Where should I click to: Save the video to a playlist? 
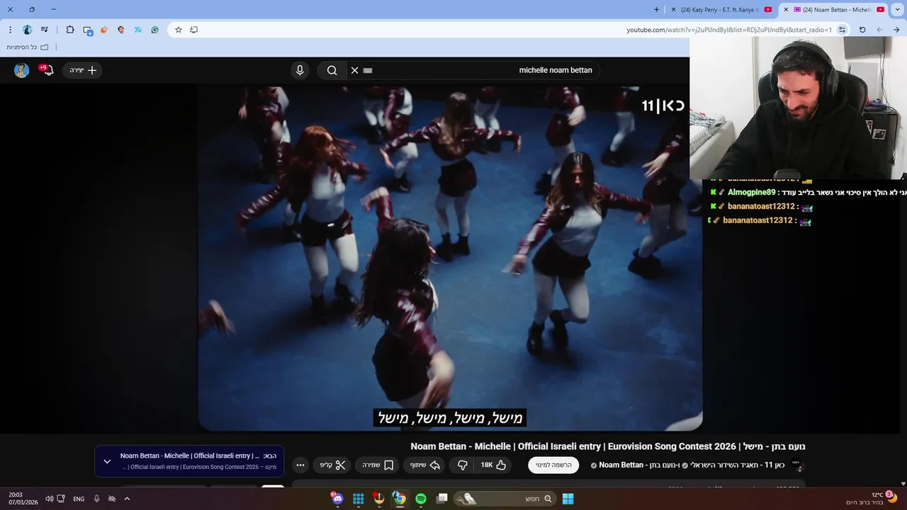378,465
